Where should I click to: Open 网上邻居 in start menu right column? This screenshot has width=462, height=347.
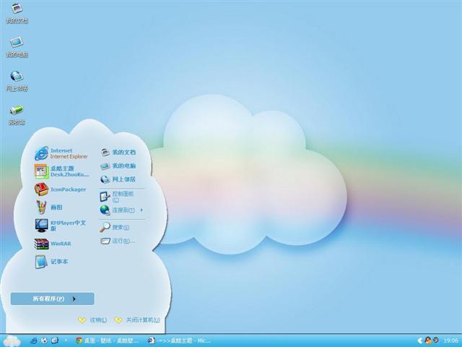(118, 179)
